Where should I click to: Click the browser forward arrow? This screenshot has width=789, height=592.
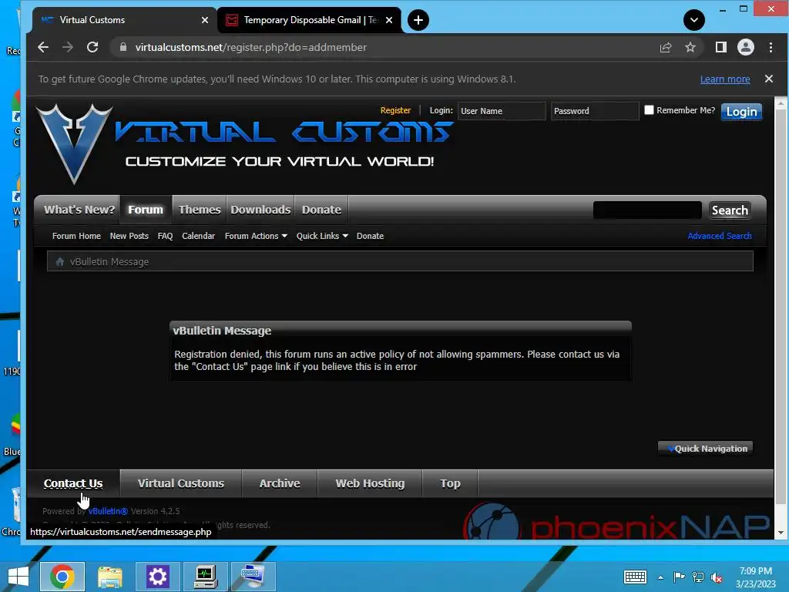(68, 47)
